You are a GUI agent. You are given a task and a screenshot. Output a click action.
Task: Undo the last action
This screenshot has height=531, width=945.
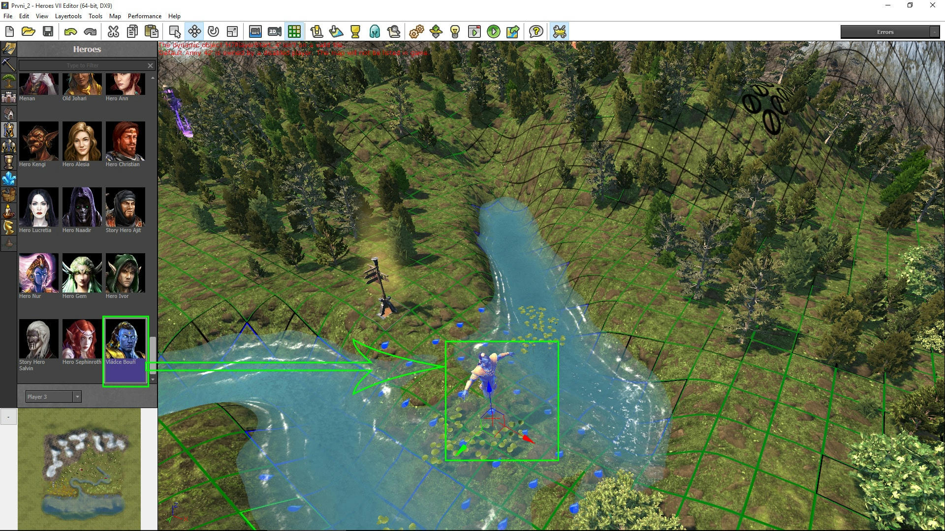point(70,32)
